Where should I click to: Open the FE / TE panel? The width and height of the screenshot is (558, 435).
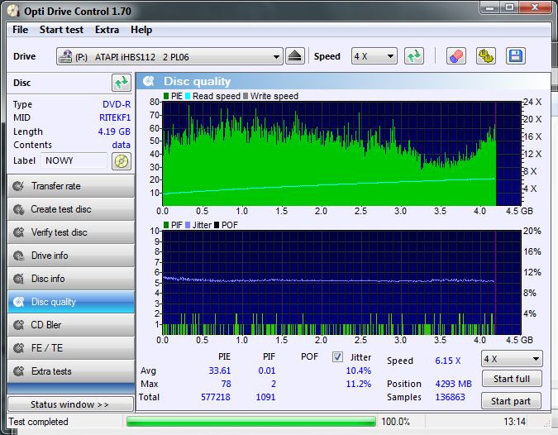click(71, 348)
